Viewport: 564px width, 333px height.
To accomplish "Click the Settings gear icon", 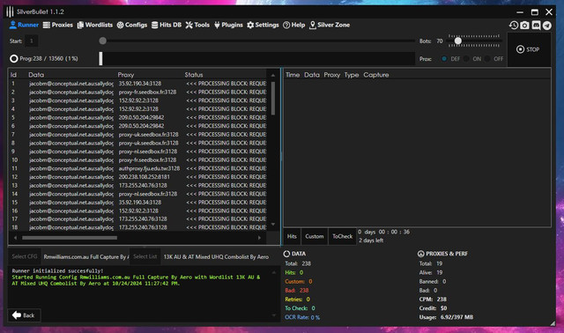I will [x=250, y=25].
